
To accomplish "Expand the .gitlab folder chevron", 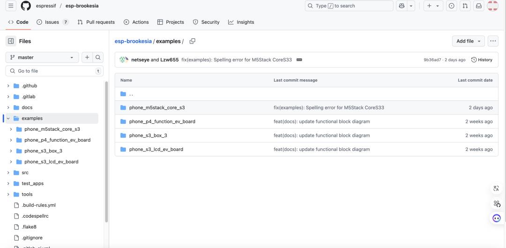I will [8, 97].
